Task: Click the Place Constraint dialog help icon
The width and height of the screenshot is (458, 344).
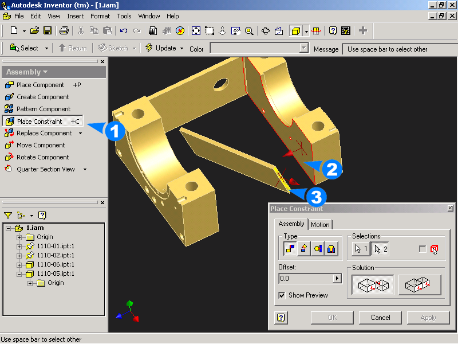Action: [x=281, y=318]
